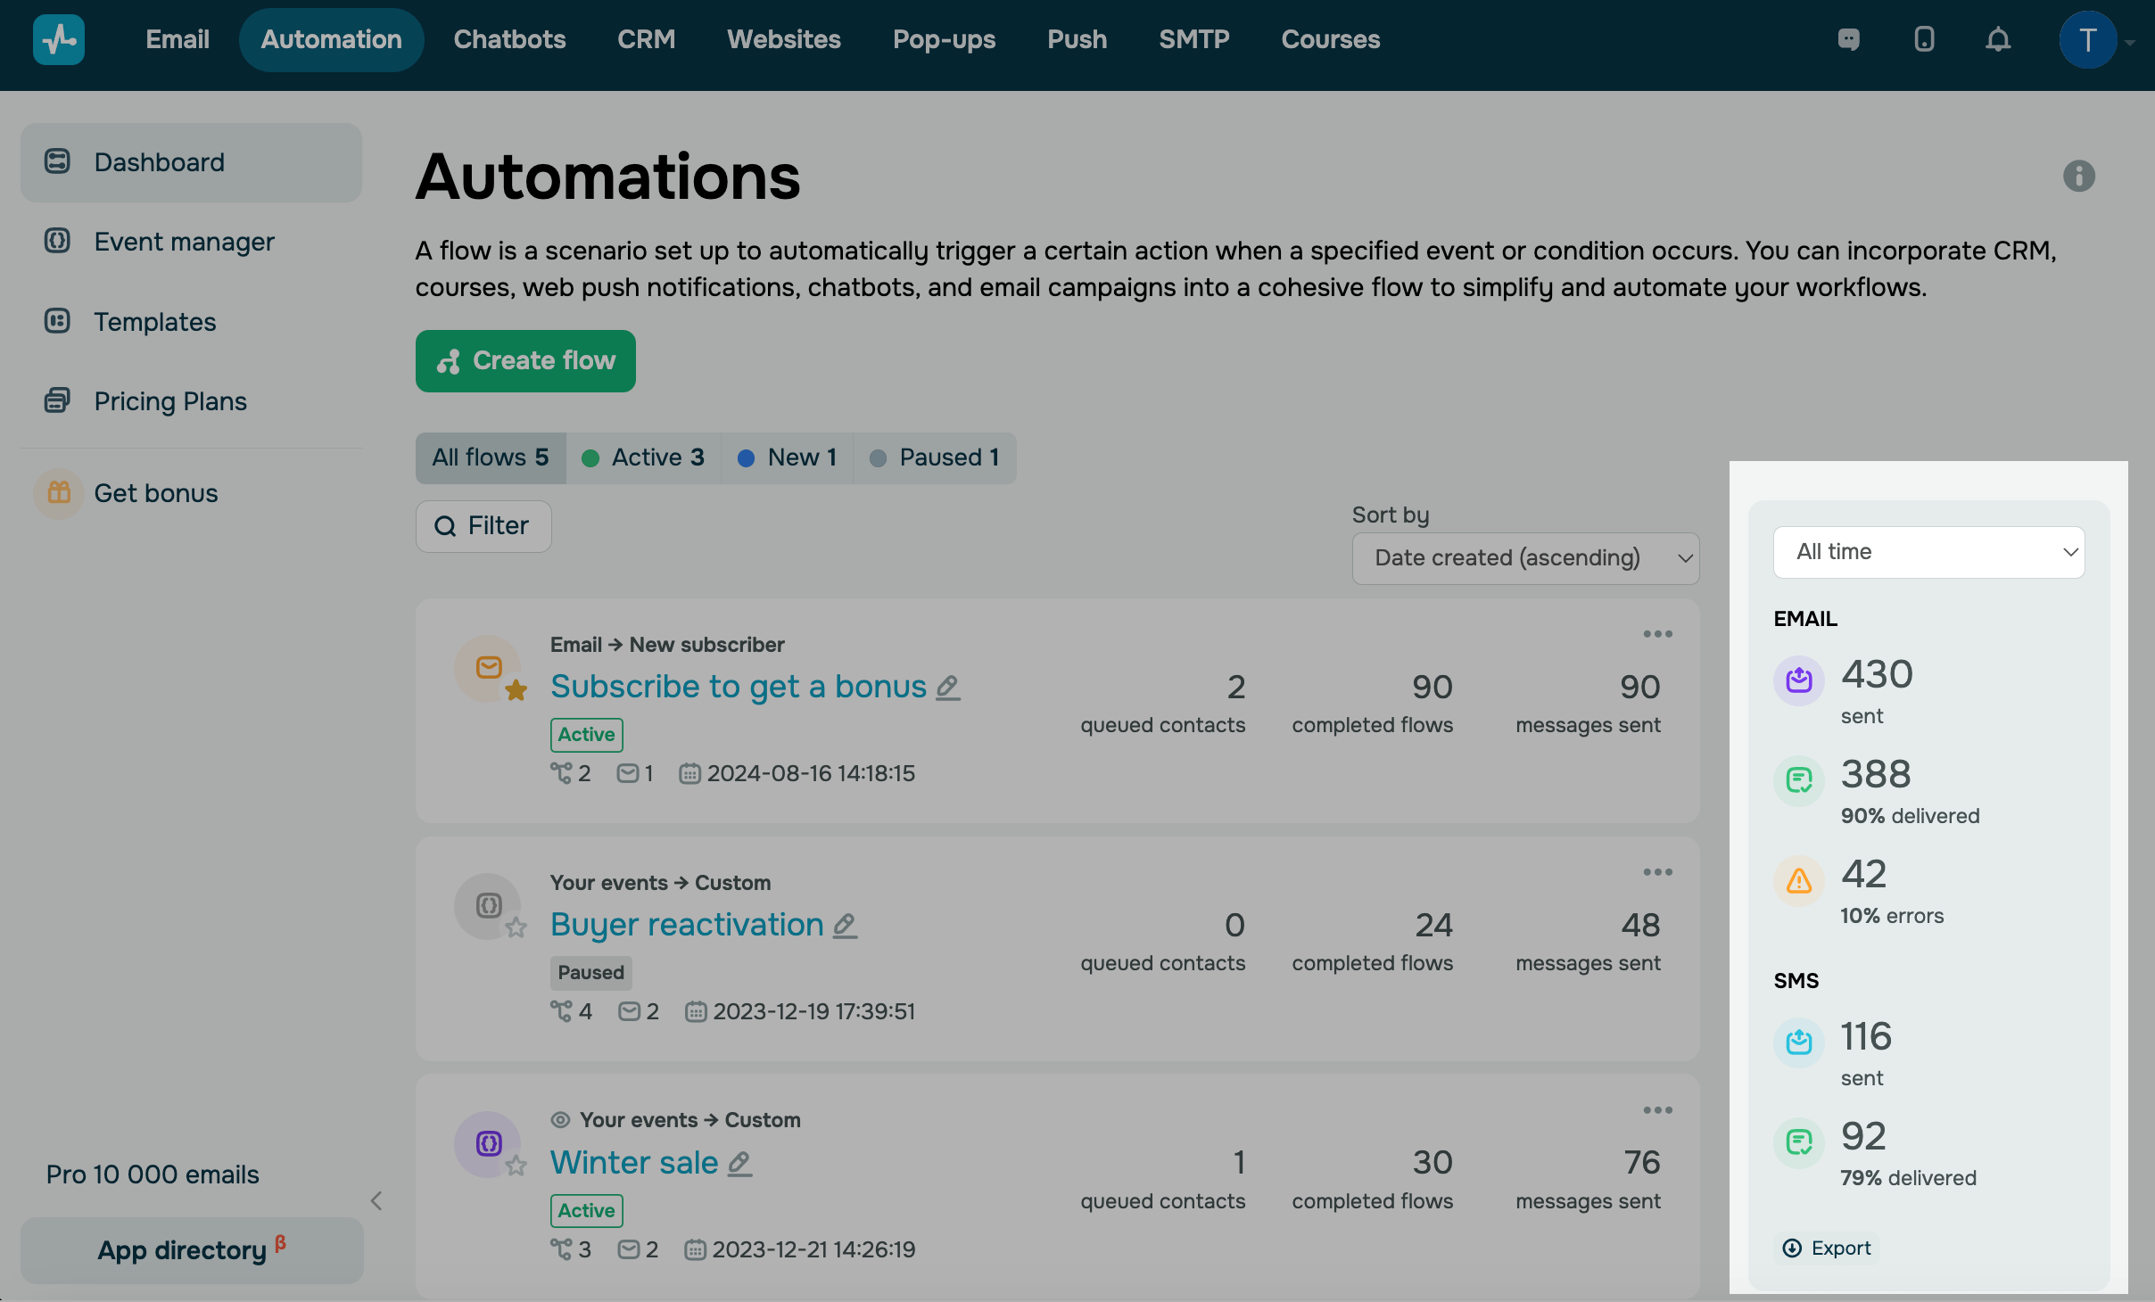Star the Winter sale flow
The image size is (2155, 1302).
pyautogui.click(x=516, y=1166)
